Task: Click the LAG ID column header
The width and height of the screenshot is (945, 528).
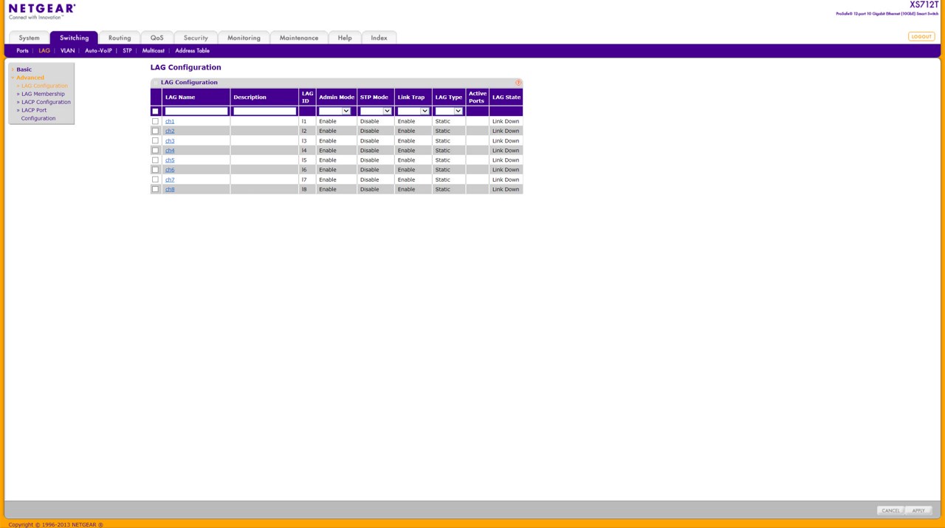Action: (x=307, y=97)
